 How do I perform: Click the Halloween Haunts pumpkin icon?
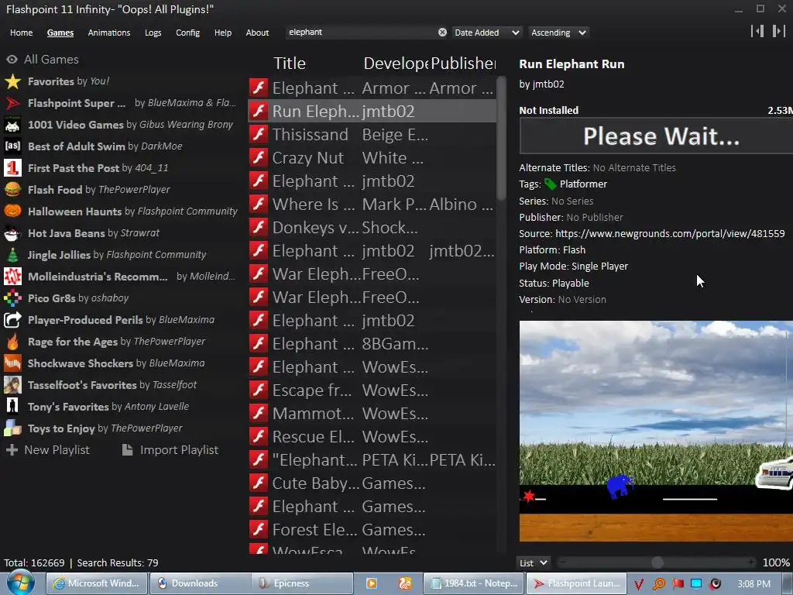click(x=12, y=212)
